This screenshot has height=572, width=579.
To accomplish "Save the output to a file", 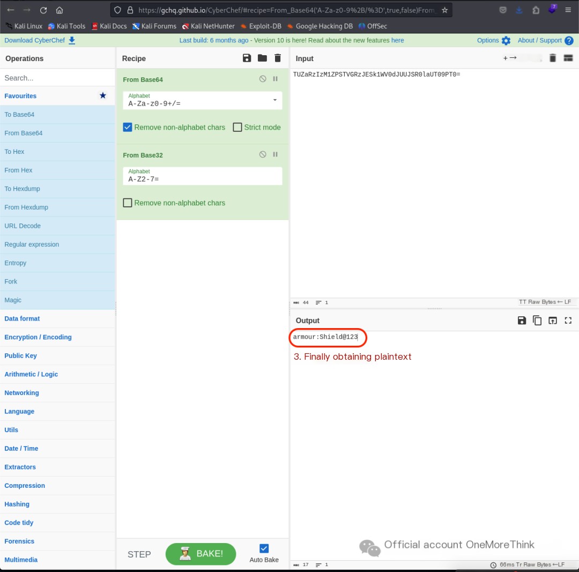I will tap(522, 320).
